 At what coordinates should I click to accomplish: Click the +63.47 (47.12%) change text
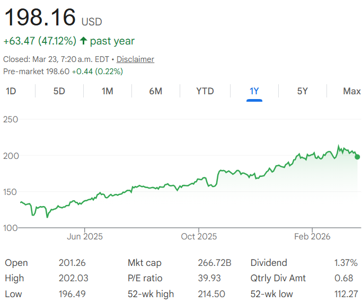40,41
